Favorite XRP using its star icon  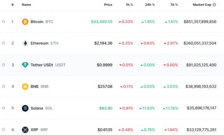point(3,129)
